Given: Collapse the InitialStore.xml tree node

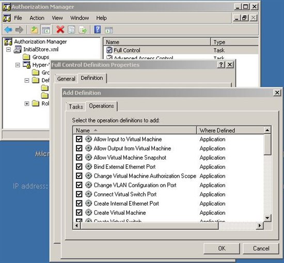Looking at the screenshot, I should 8,50.
